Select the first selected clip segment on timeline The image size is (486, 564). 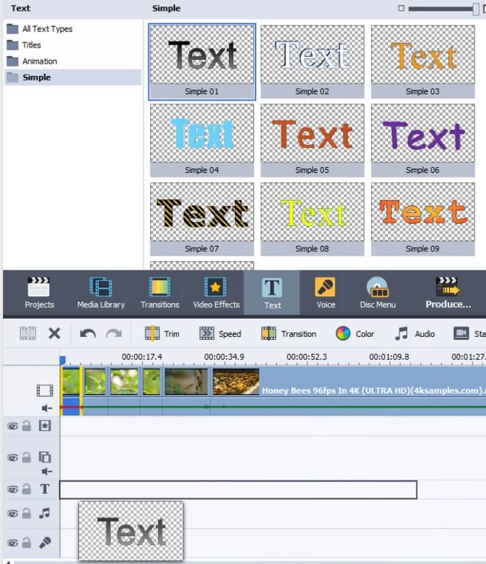tap(71, 390)
